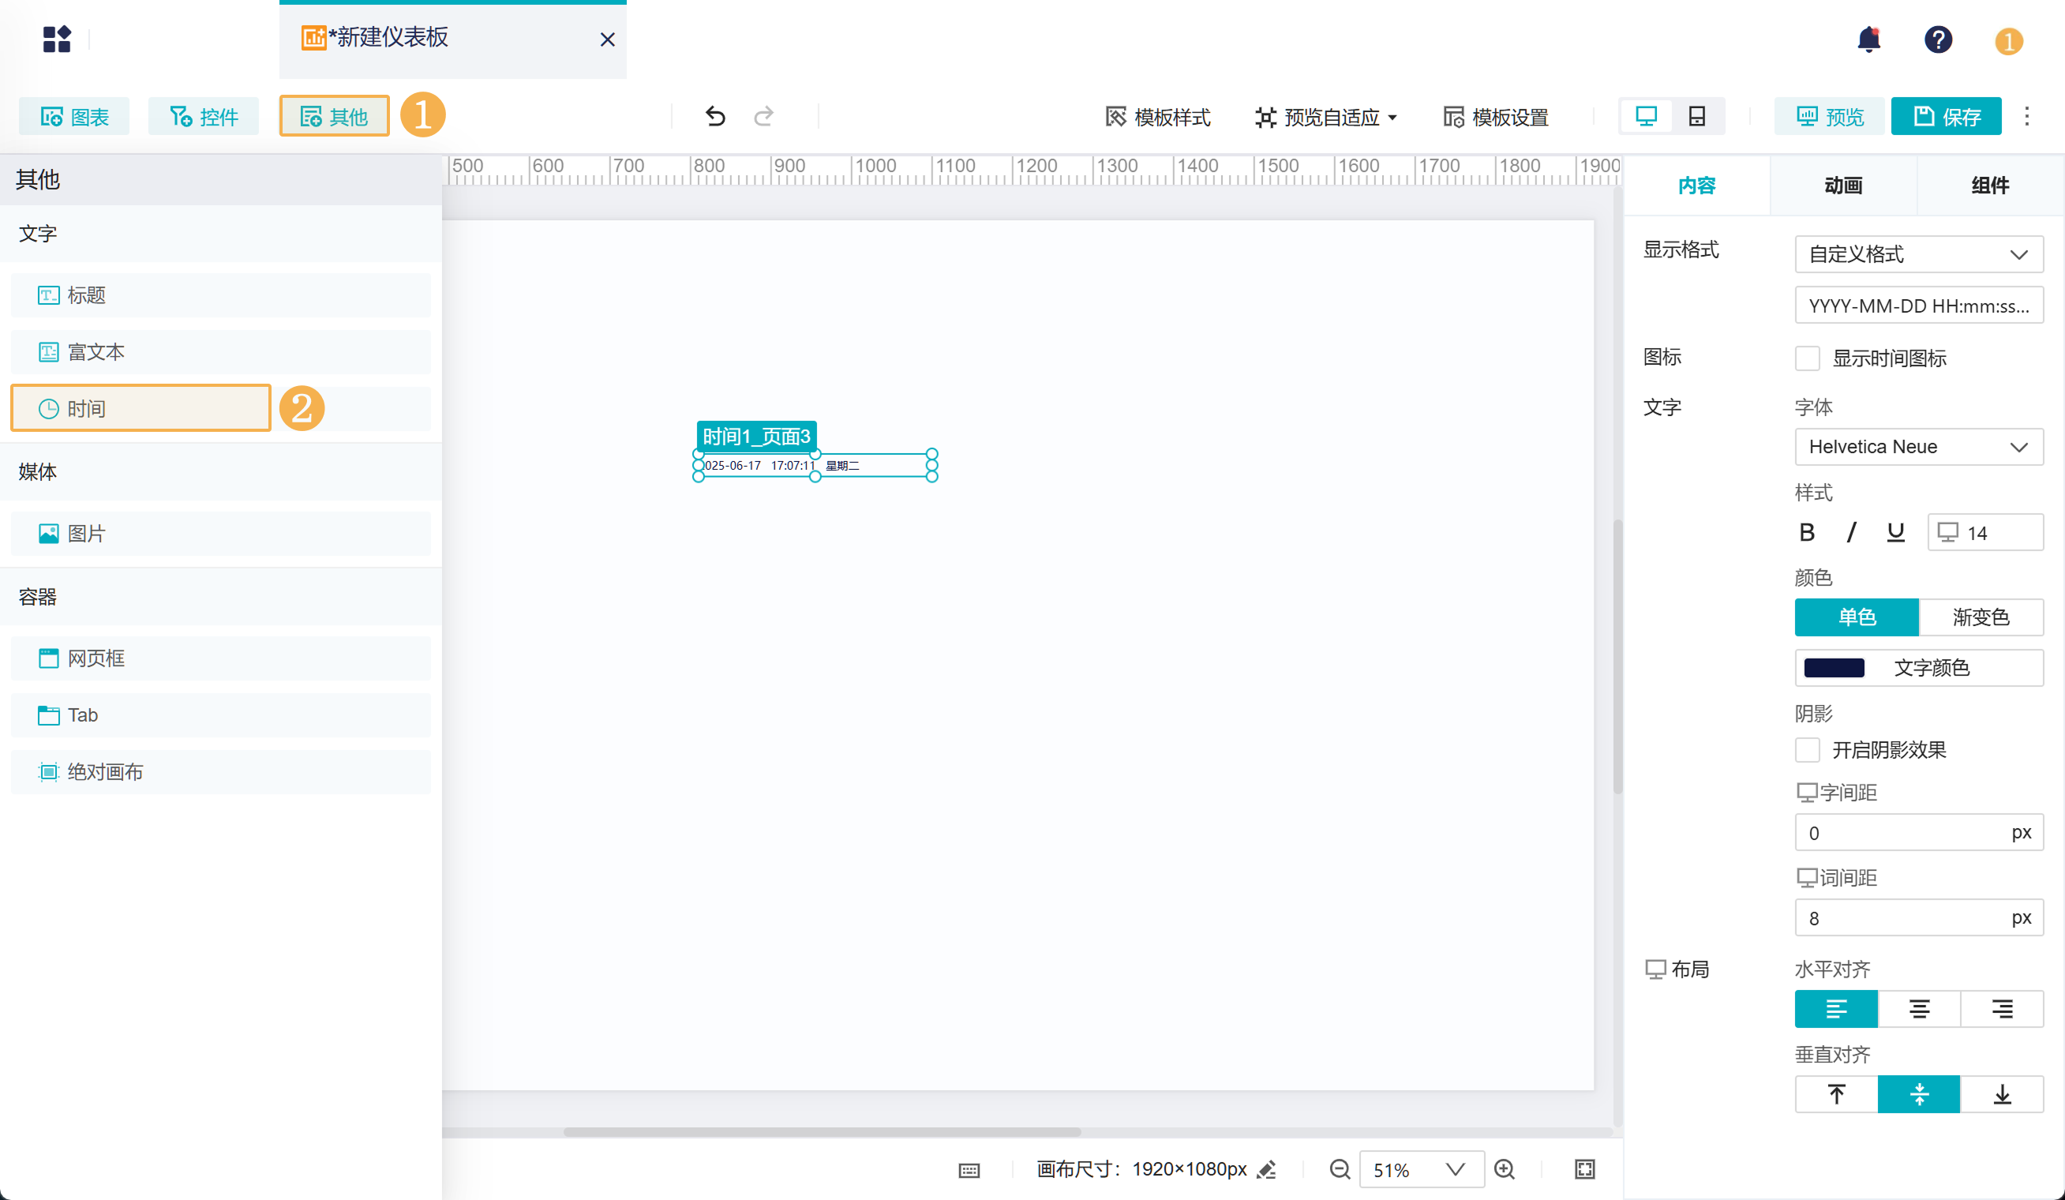Switch to mobile layout view icon
This screenshot has width=2065, height=1200.
[1697, 116]
